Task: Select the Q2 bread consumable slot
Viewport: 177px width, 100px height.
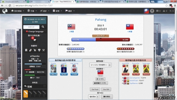Action: tap(30, 94)
